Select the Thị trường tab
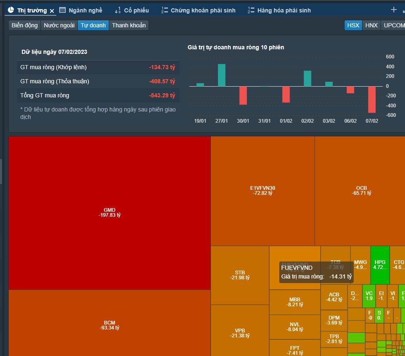Screen dimensions: 405x356 click(32, 10)
